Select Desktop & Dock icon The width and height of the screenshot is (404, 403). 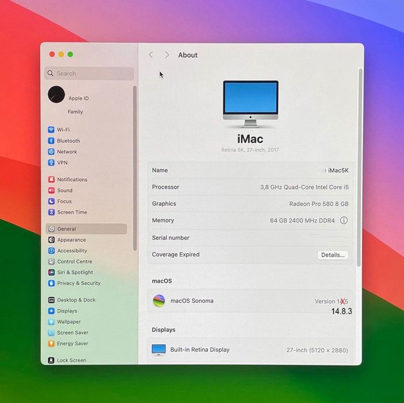(x=51, y=300)
